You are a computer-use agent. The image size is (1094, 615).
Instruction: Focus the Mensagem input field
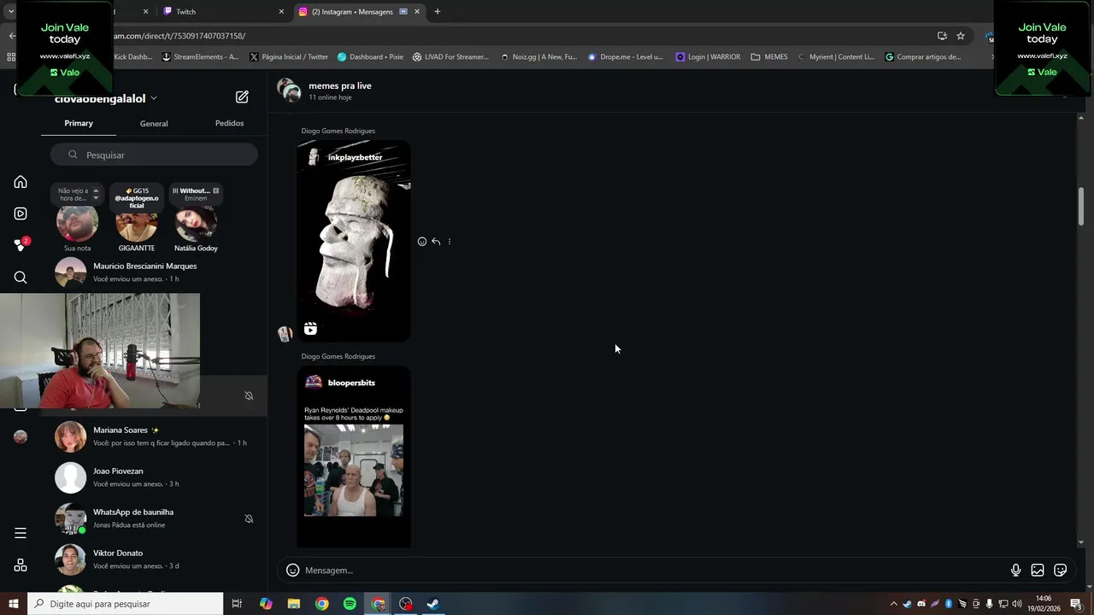tap(652, 570)
